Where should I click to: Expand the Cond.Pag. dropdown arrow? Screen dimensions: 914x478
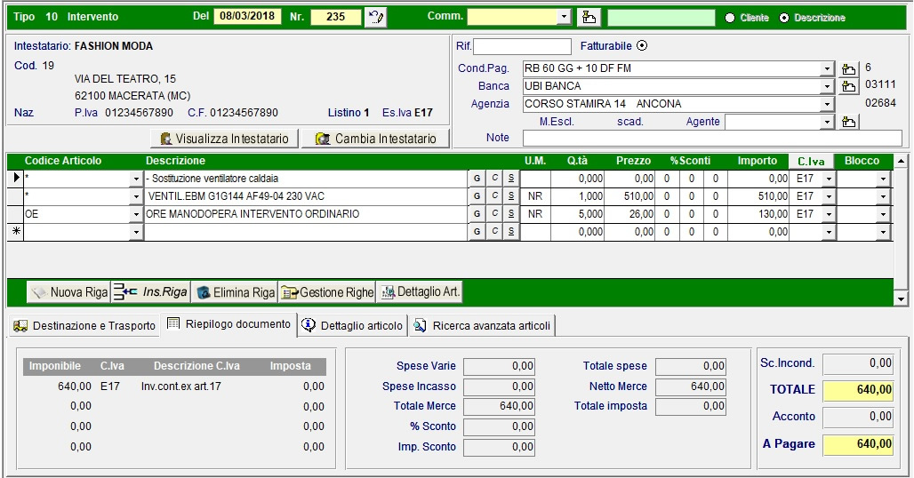point(827,68)
